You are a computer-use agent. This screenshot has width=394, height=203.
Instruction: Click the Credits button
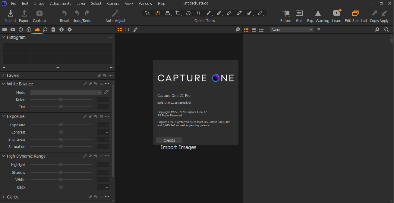coord(169,140)
